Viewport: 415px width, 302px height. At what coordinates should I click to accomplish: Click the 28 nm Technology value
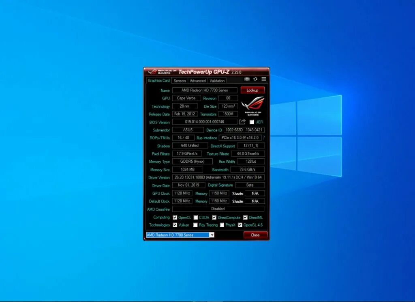pyautogui.click(x=185, y=106)
